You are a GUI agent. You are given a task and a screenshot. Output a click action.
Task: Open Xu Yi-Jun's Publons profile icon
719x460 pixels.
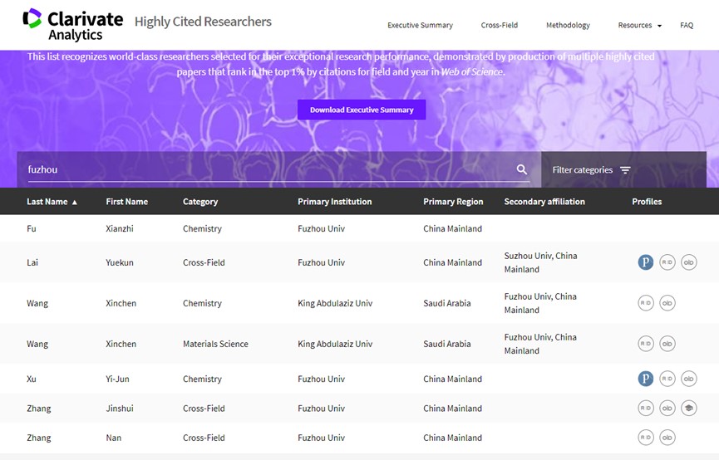pos(645,379)
